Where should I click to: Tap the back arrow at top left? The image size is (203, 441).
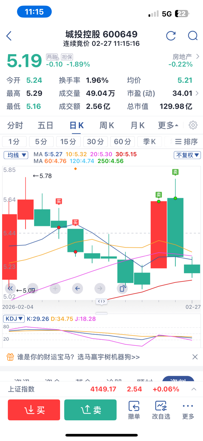[x=9, y=36]
